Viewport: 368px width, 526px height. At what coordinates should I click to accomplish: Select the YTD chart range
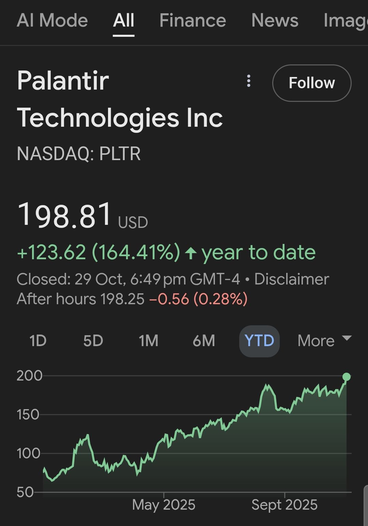pyautogui.click(x=259, y=341)
